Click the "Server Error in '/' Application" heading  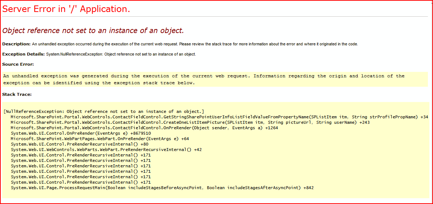pyautogui.click(x=66, y=9)
